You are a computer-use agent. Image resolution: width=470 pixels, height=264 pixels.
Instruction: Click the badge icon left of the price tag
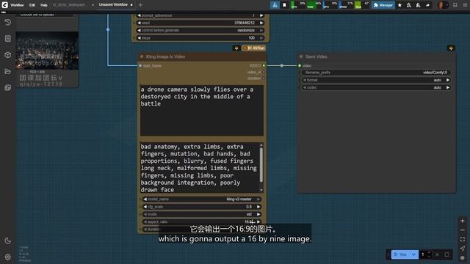tap(236, 48)
